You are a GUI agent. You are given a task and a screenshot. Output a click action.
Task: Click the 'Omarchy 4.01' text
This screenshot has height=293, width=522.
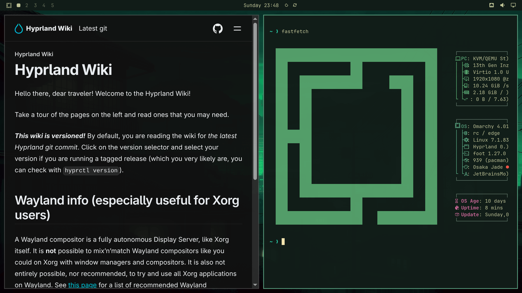pos(491,126)
